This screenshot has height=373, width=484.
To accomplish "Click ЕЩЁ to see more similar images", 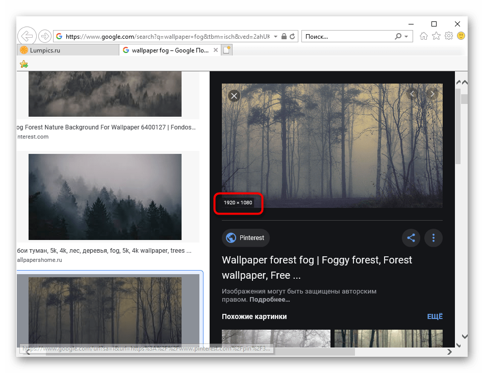I will tap(435, 316).
